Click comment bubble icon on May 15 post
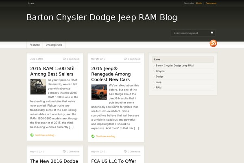Image resolution: width=244 pixels, height=163 pixels. pyautogui.click(x=64, y=152)
